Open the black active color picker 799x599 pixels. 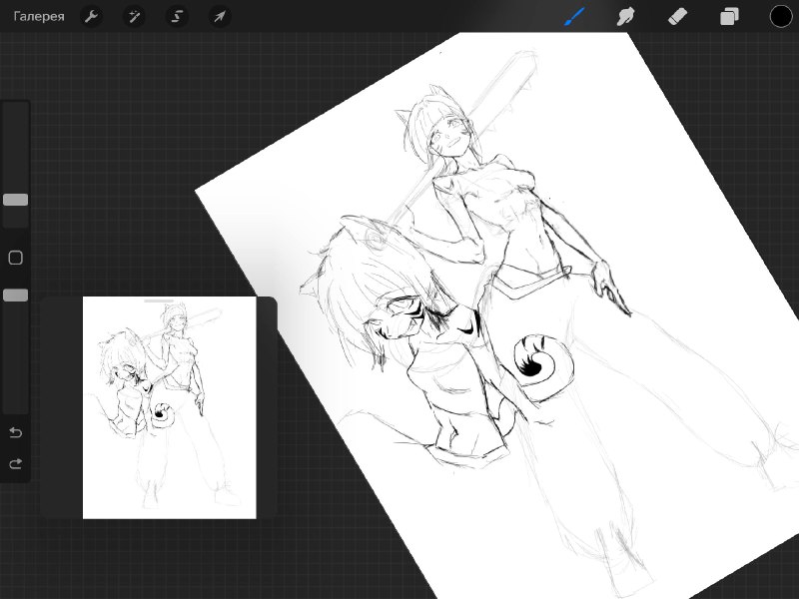[x=781, y=16]
